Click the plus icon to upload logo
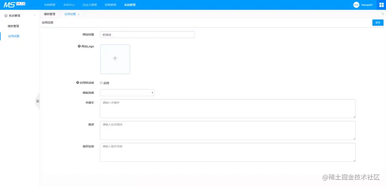Screen dimensions: 386x187 pos(115,58)
